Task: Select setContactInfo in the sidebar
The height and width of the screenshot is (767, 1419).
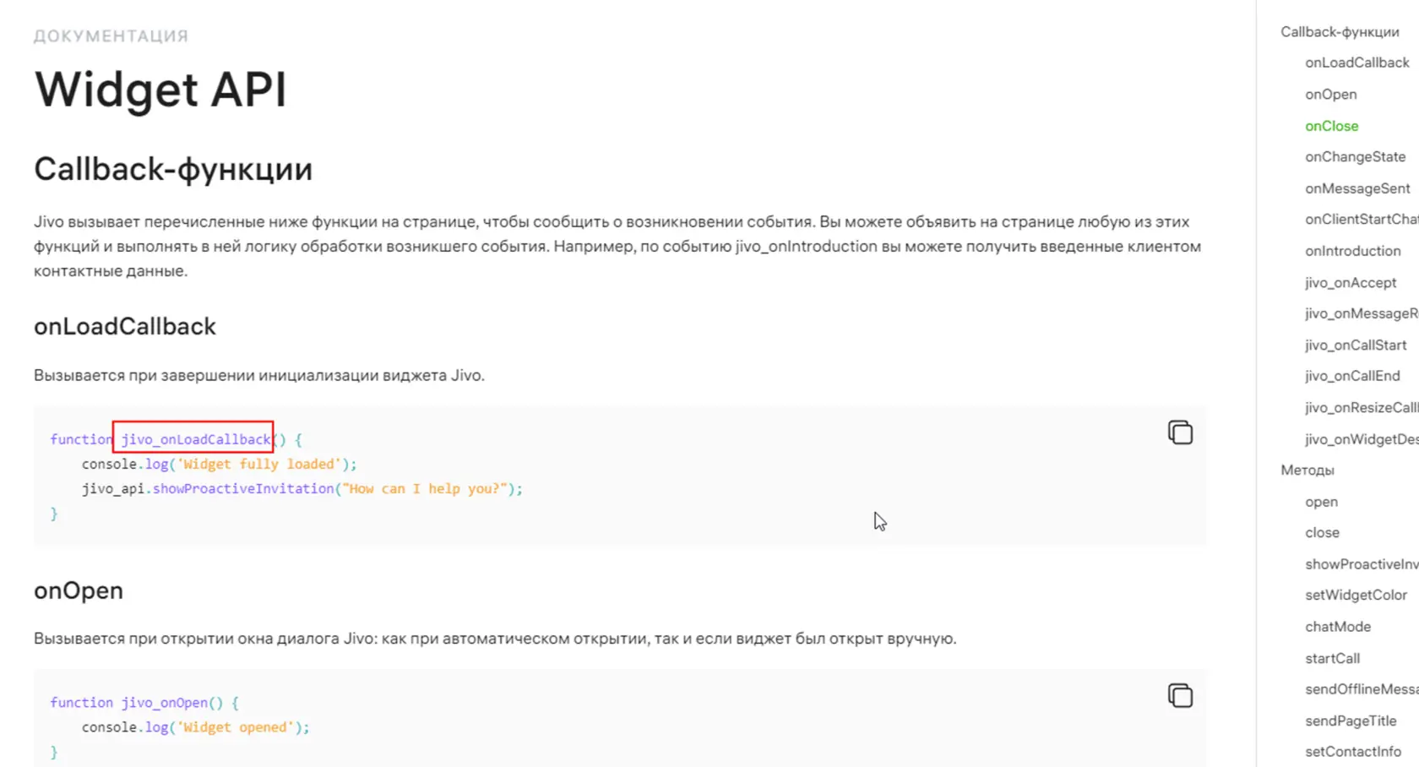Action: (x=1353, y=752)
